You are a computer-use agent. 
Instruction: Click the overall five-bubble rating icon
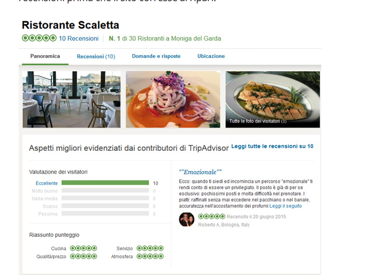click(39, 38)
